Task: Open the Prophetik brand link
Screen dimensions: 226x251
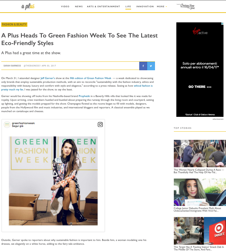Action: (84, 96)
